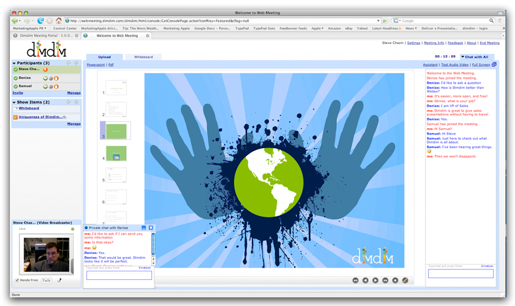
Task: Click the Settings link
Action: (413, 43)
